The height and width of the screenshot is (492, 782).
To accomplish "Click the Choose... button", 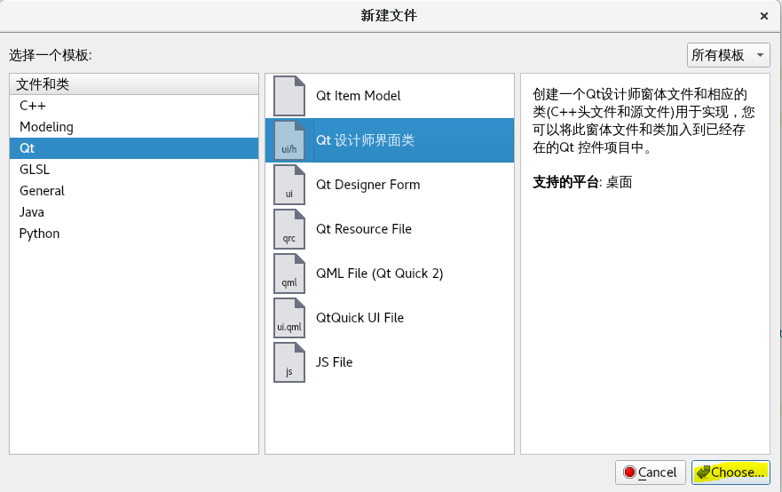I will 731,472.
